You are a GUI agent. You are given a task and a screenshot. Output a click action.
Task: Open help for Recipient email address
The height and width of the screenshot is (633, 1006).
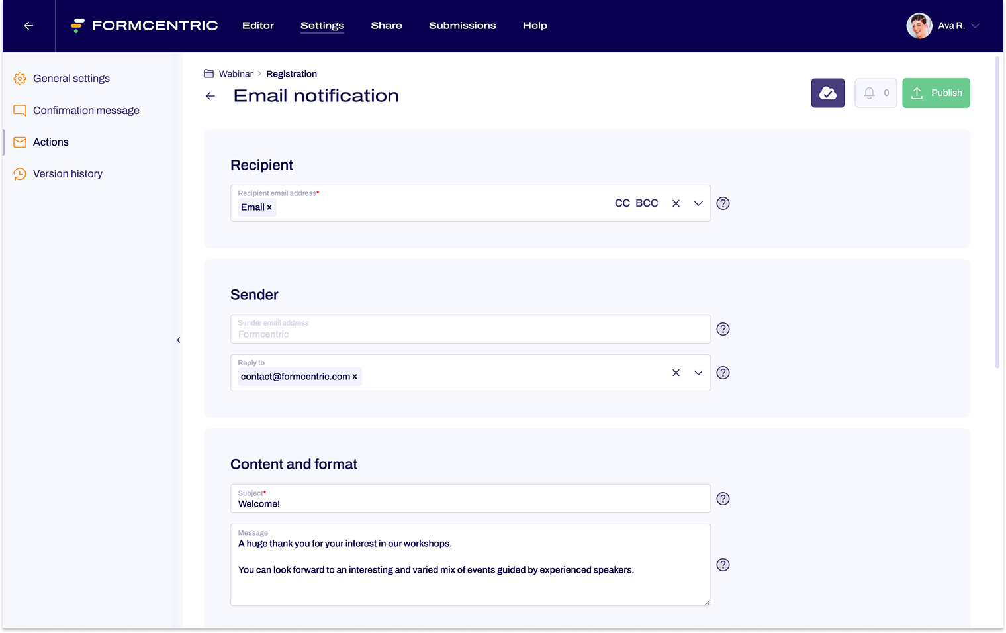click(x=723, y=203)
